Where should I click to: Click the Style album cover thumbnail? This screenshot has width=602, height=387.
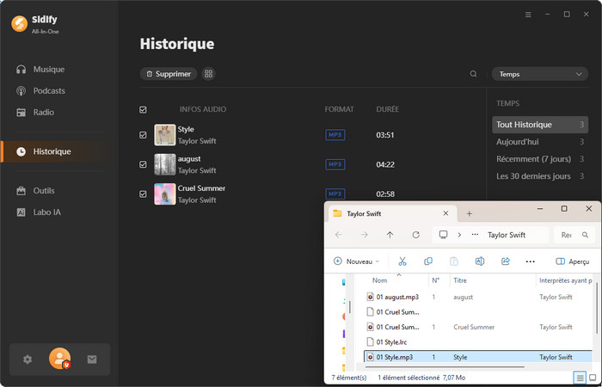[x=164, y=135]
